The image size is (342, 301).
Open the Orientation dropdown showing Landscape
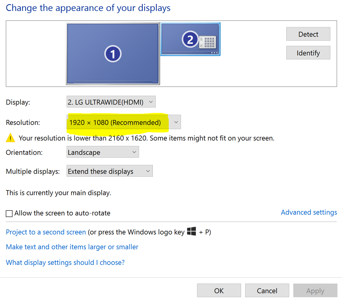(x=103, y=152)
